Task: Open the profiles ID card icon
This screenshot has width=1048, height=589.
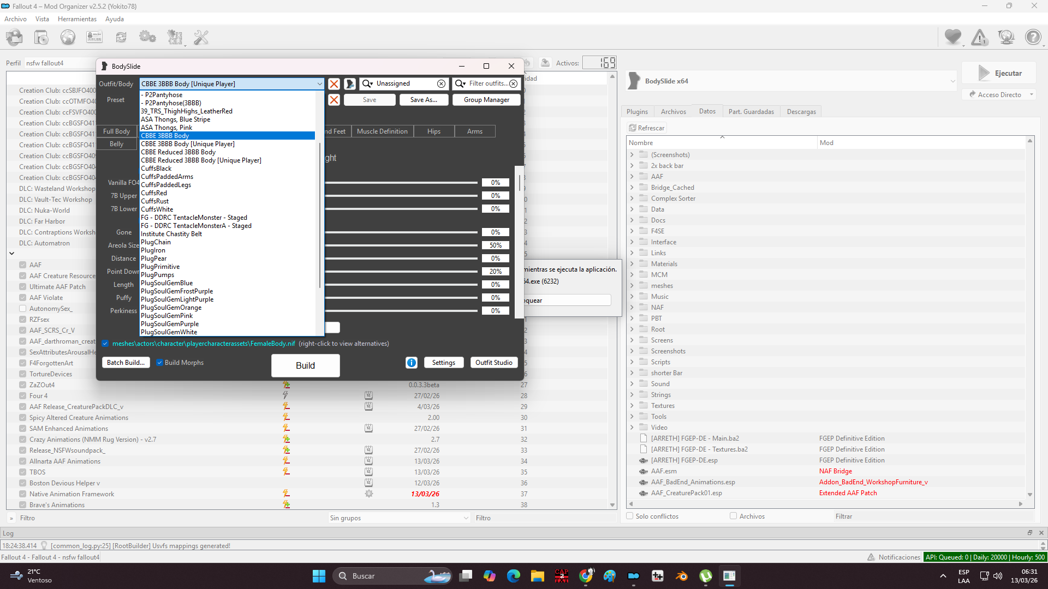Action: click(94, 38)
